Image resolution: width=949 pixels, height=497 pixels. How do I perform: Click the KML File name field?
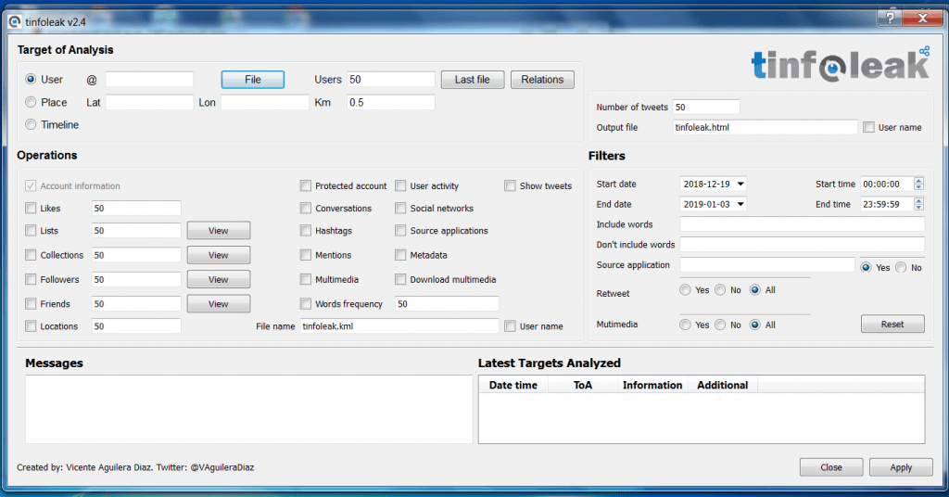(x=399, y=326)
